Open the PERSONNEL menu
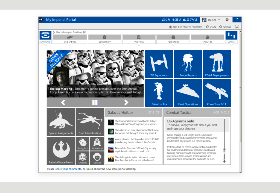Image resolution: width=280 pixels, height=193 pixels. [x=173, y=39]
